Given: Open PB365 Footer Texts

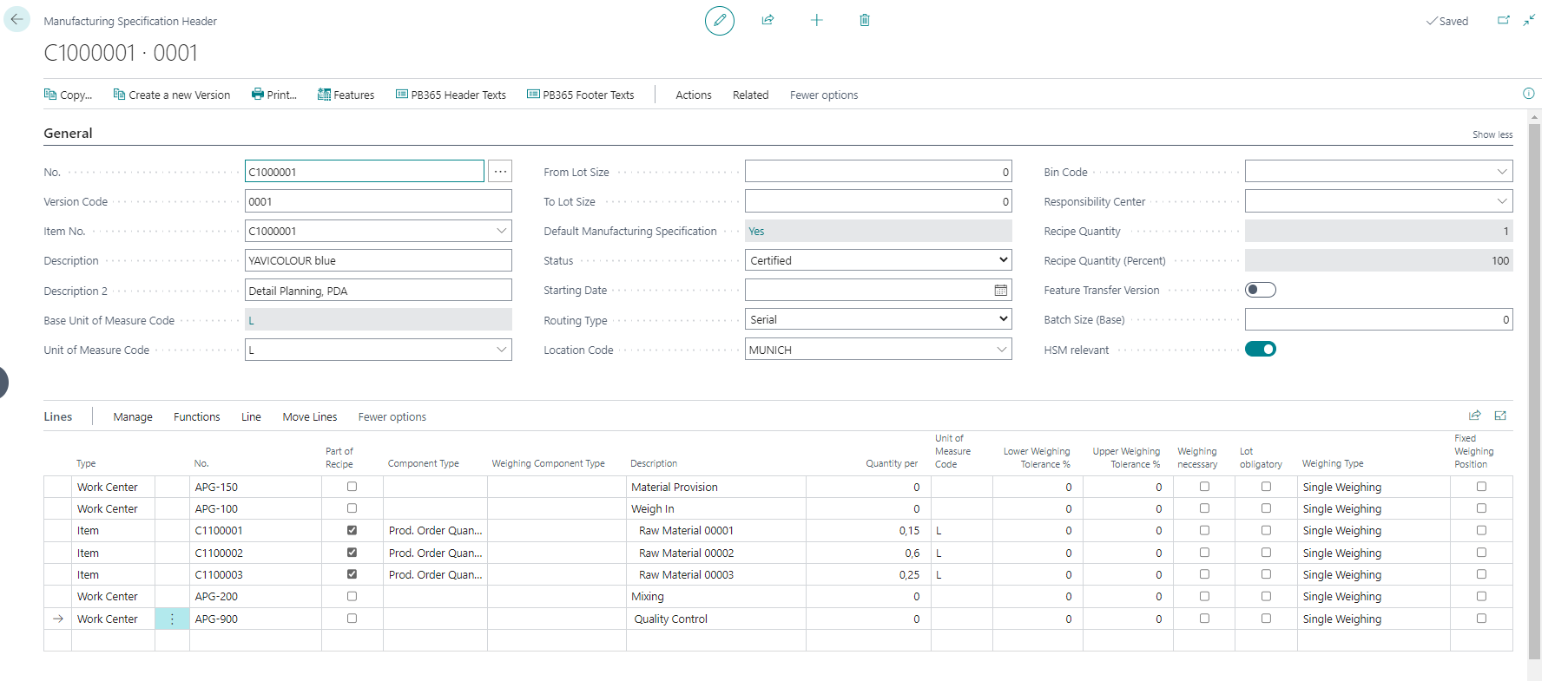Looking at the screenshot, I should click(581, 95).
